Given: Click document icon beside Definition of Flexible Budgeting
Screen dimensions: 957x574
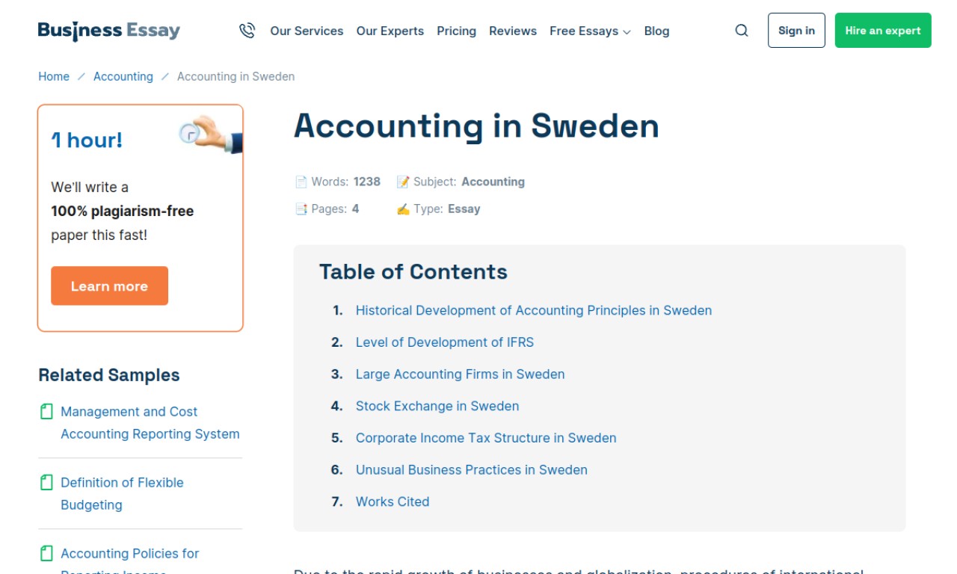Looking at the screenshot, I should click(46, 482).
